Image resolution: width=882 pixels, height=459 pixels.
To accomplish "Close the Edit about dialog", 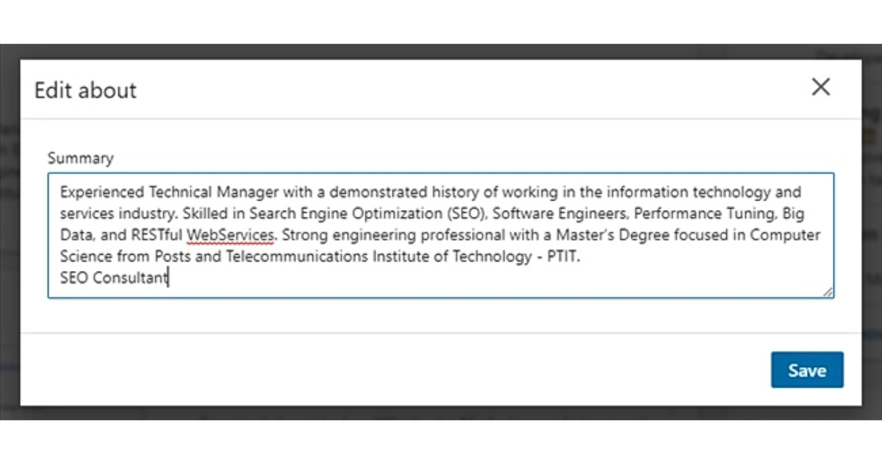I will (x=820, y=87).
